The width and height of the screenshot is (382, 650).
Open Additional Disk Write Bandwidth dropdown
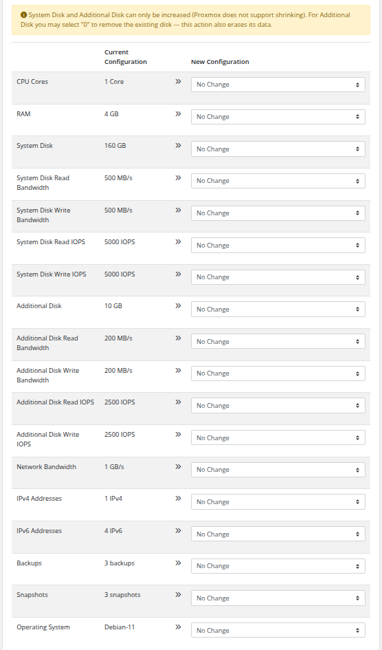(278, 373)
